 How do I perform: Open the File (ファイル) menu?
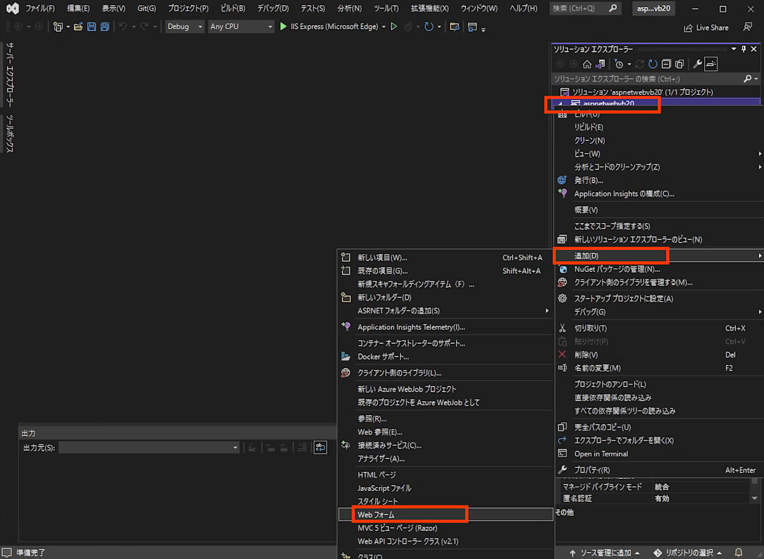coord(40,9)
